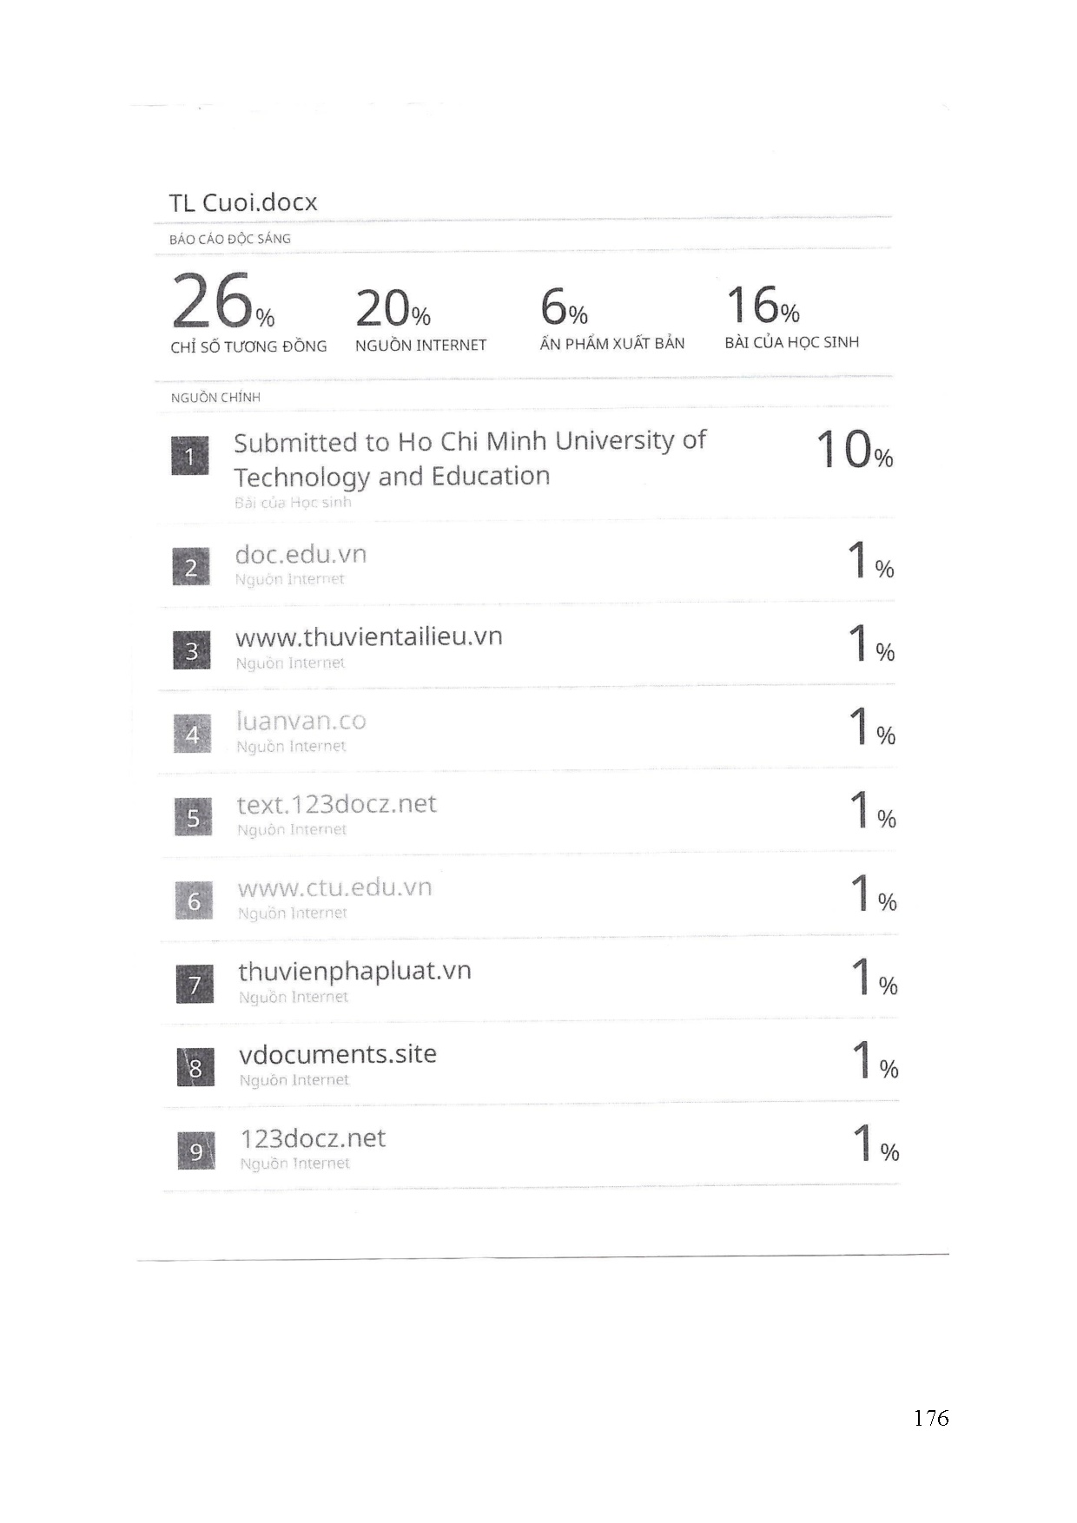This screenshot has height=1523, width=1077.
Task: Select the Submitted to Ho Chi Minh University source
Action: click(x=469, y=458)
